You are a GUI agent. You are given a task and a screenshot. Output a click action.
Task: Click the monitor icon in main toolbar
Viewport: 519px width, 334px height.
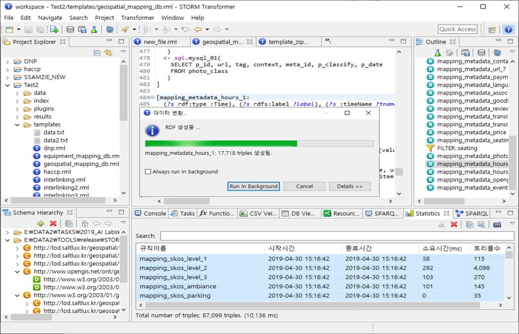pyautogui.click(x=110, y=30)
